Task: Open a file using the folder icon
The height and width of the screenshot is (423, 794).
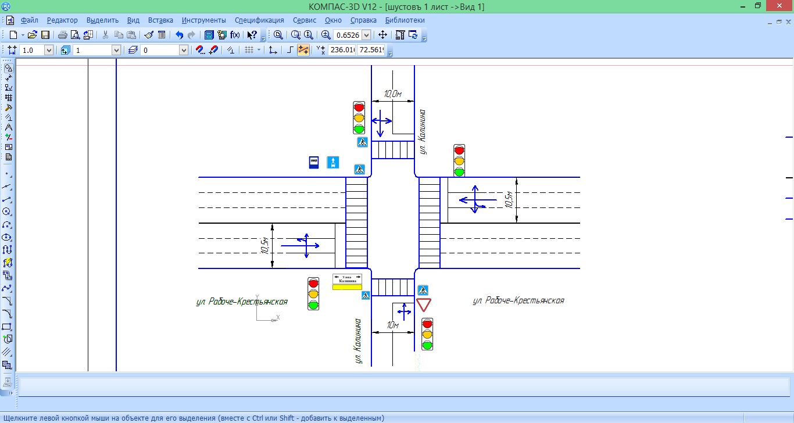Action: (x=33, y=35)
